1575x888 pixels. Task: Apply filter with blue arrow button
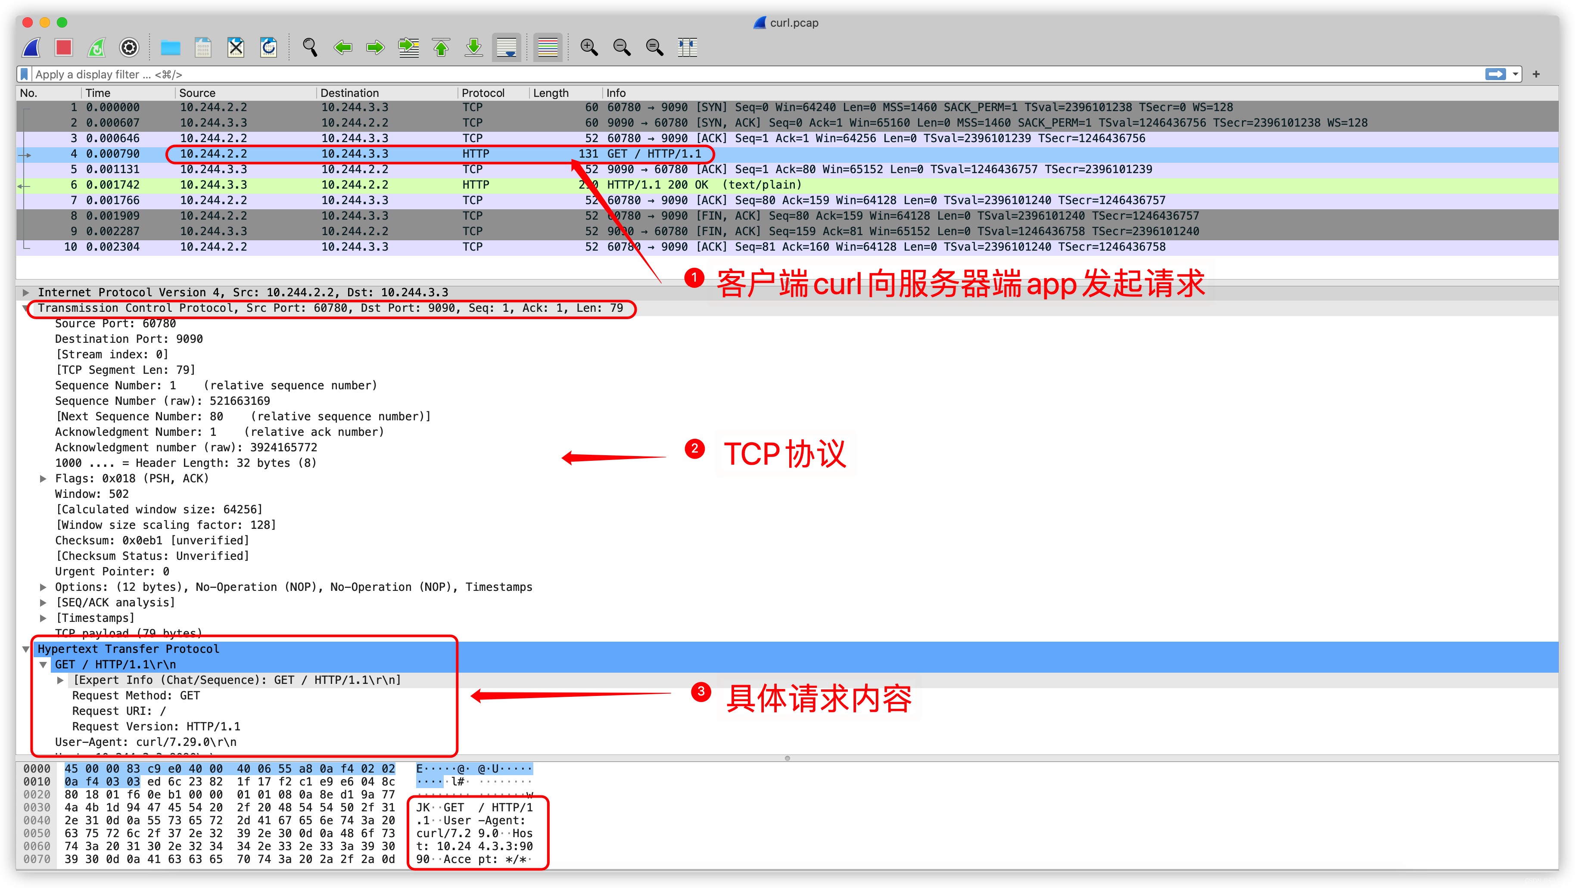(1495, 74)
